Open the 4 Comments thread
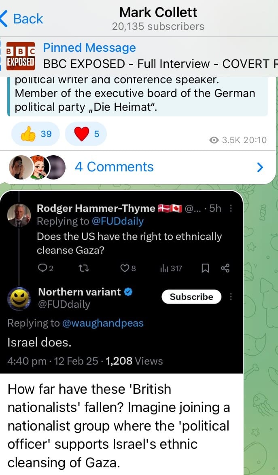This screenshot has height=475, width=278. tap(114, 167)
